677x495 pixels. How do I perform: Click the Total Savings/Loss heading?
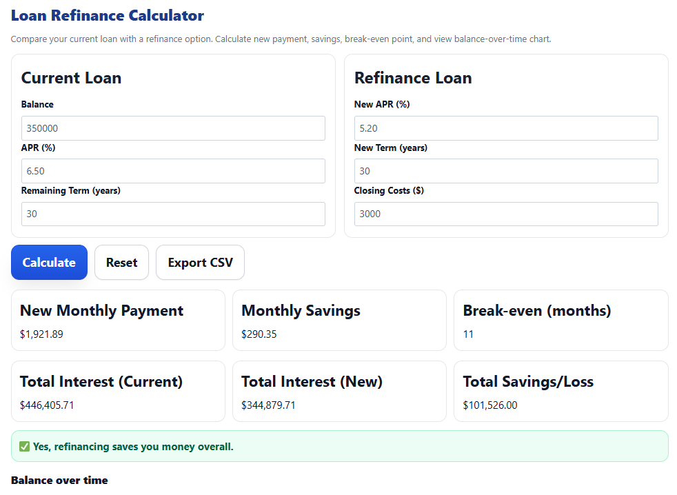click(528, 381)
